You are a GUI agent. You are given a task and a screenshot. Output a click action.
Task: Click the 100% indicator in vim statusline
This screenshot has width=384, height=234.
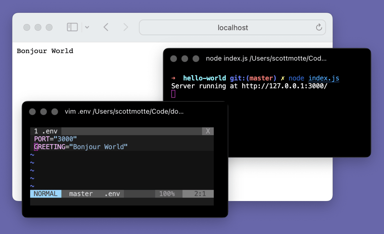click(167, 194)
